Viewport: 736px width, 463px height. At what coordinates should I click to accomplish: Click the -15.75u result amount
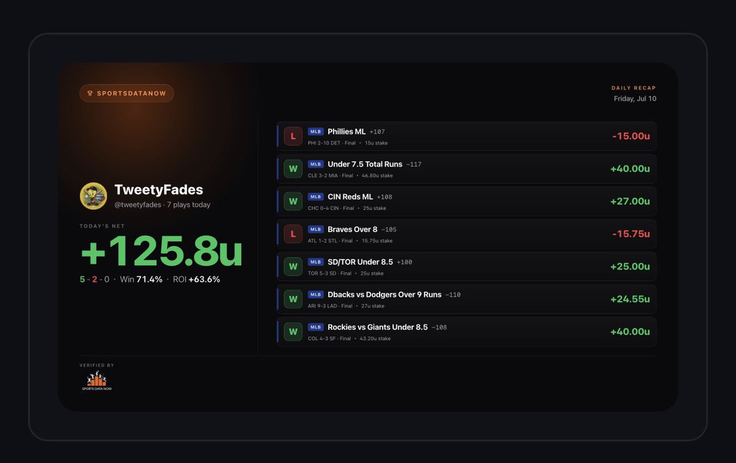[x=631, y=234]
